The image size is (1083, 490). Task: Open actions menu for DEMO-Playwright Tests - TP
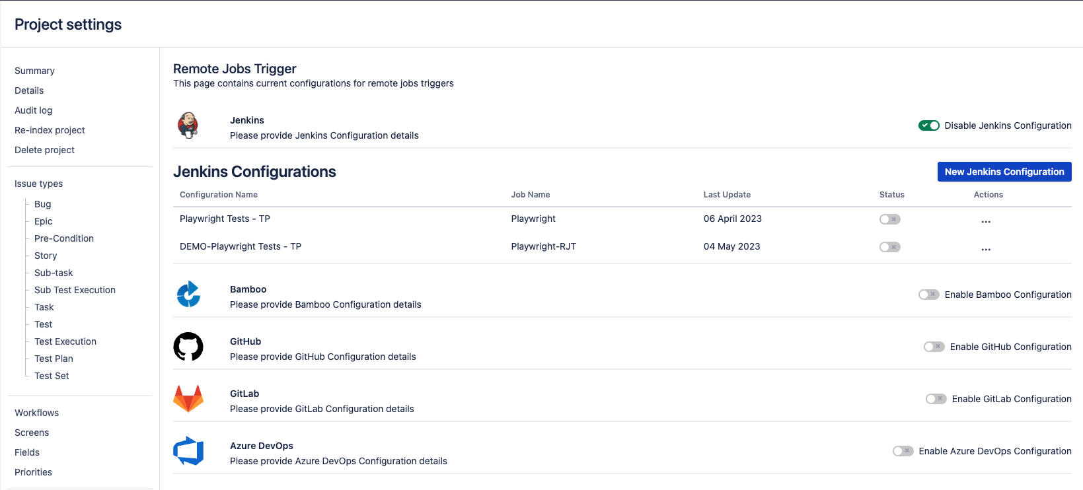click(986, 250)
